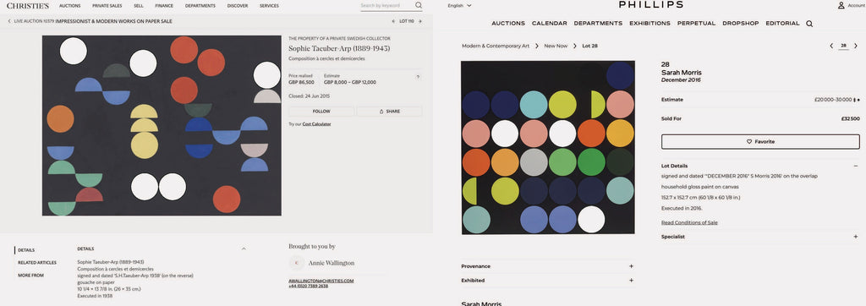Image resolution: width=866 pixels, height=306 pixels.
Task: Expand the Exhibited section
Action: click(x=631, y=281)
